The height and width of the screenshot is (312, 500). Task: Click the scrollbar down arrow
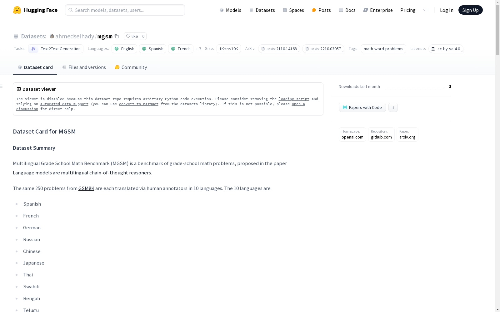497,310
